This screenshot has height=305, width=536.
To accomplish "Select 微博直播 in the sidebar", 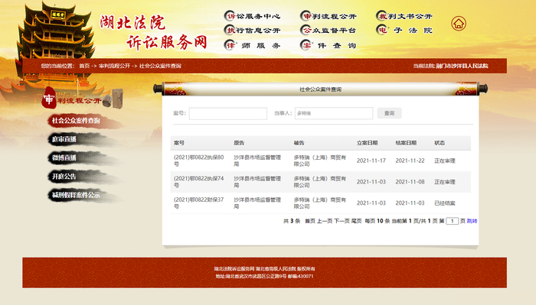I will coord(64,157).
